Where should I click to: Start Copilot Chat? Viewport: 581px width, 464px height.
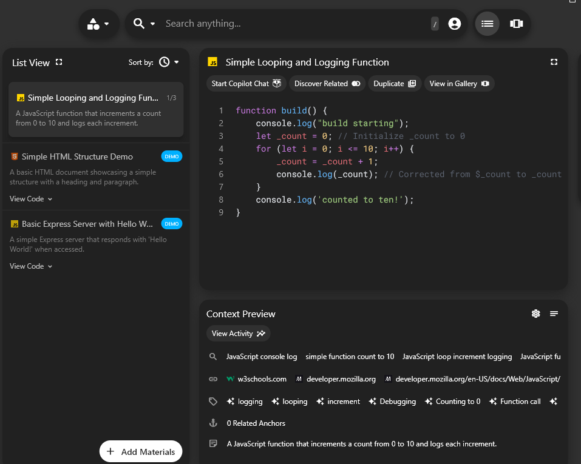(x=246, y=84)
